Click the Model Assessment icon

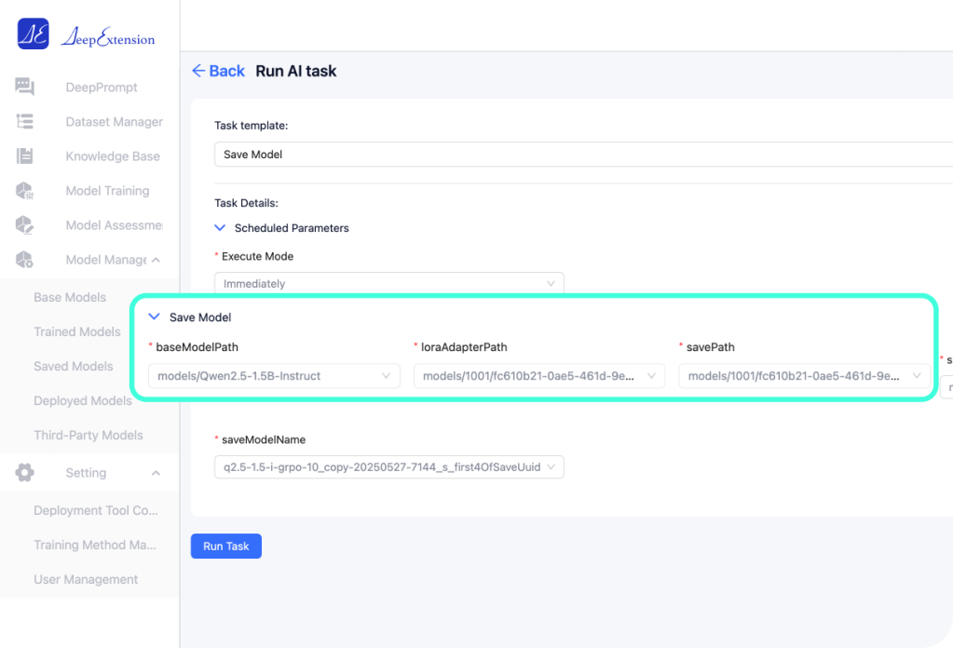click(25, 225)
